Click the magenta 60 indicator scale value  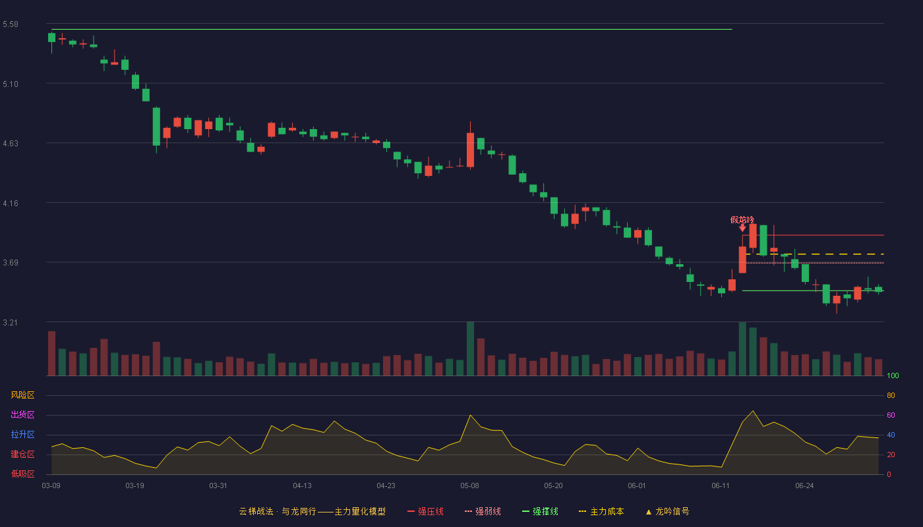891,415
